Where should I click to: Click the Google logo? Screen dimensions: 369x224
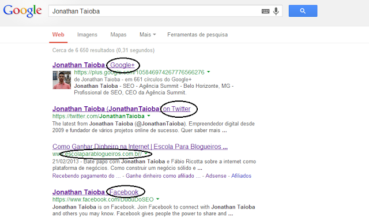point(22,11)
